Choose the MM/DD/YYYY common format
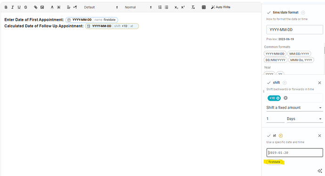Image resolution: width=325 pixels, height=176 pixels. pos(299,54)
